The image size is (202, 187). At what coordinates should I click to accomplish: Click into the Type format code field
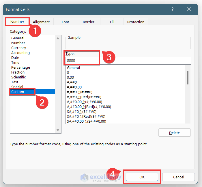pos(128,61)
